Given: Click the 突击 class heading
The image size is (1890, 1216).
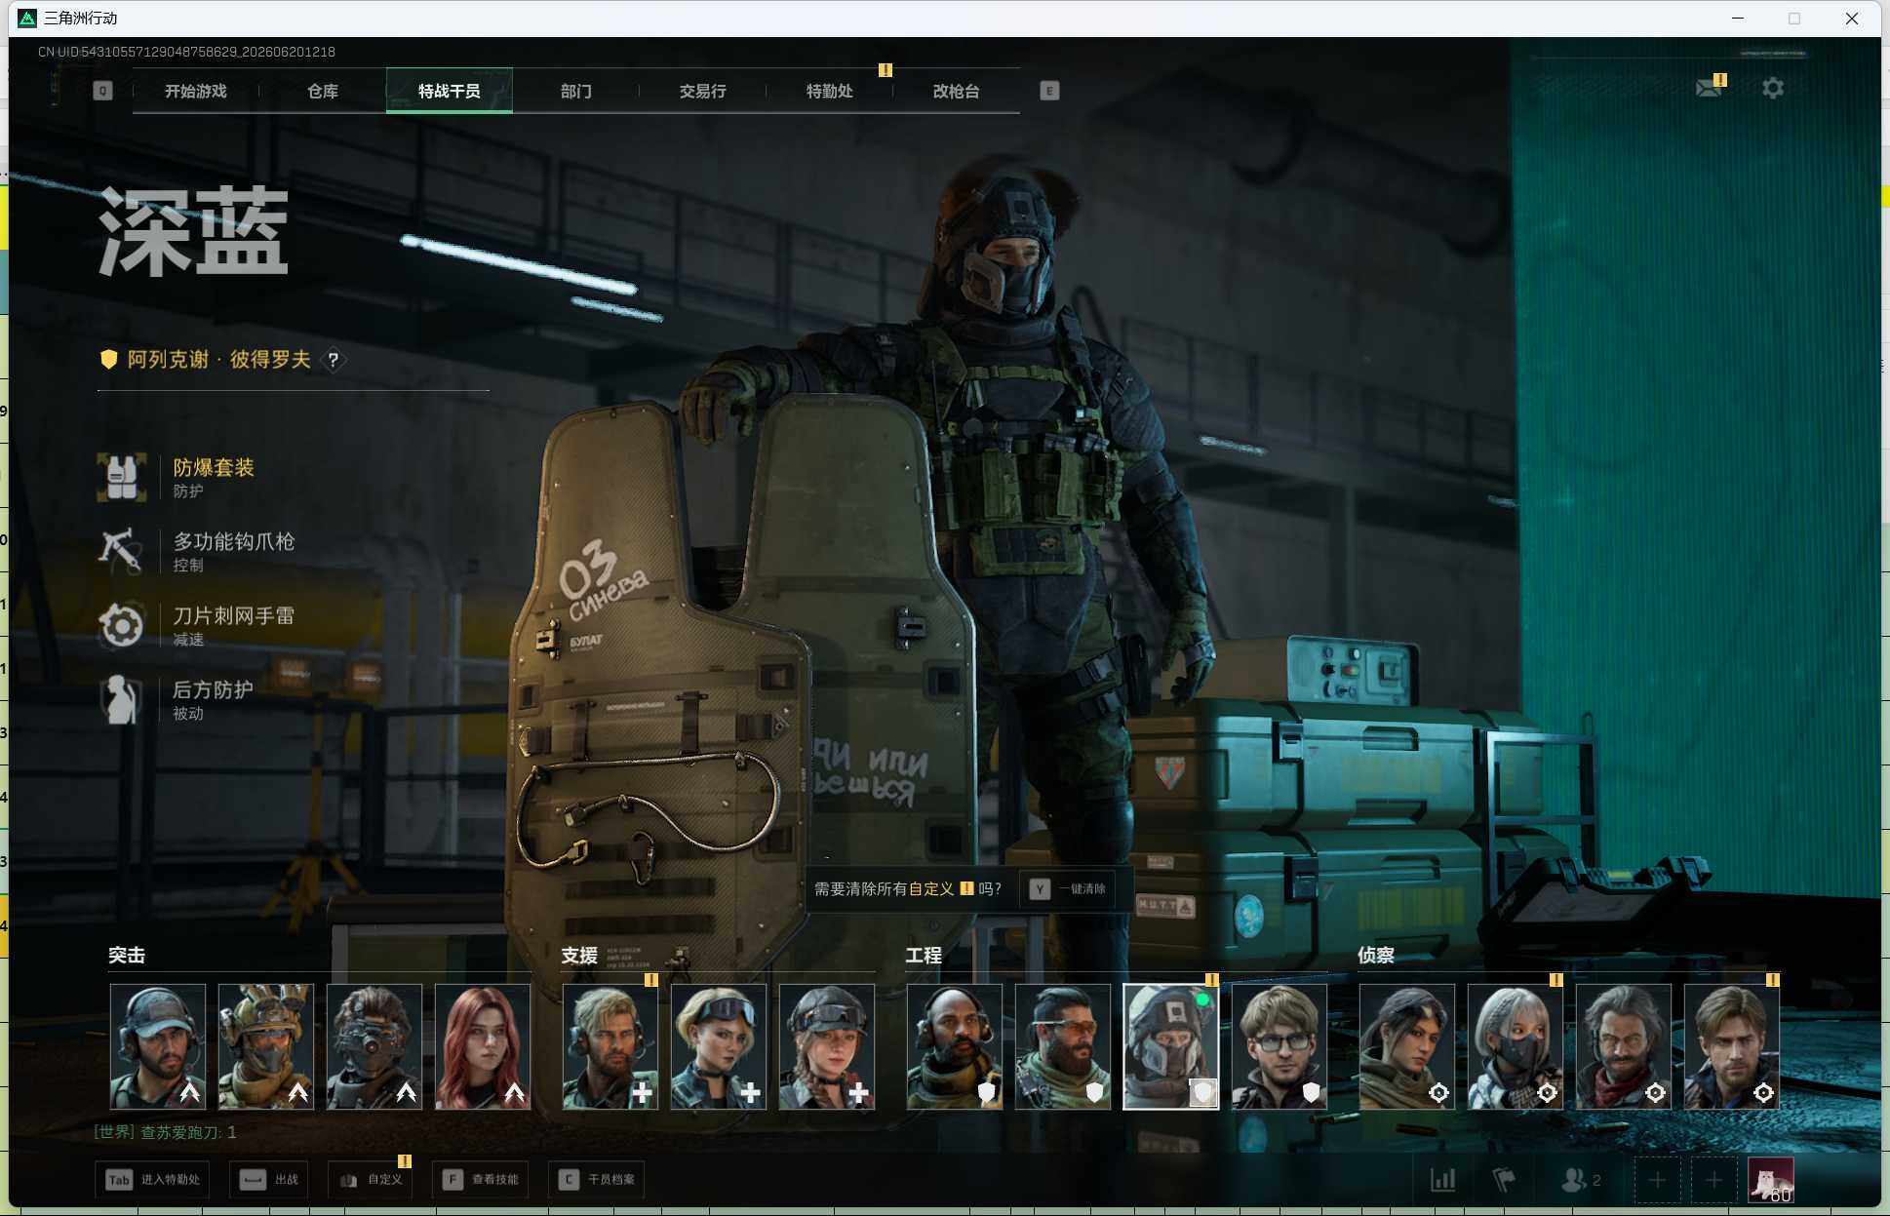Looking at the screenshot, I should pos(127,956).
